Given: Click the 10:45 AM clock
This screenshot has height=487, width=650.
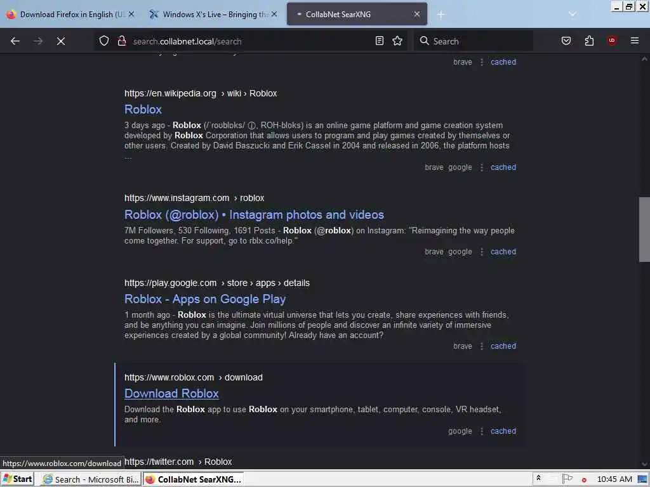Looking at the screenshot, I should [614, 479].
